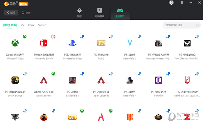Minimize the Leigod window
This screenshot has height=125, width=203.
click(x=191, y=2)
